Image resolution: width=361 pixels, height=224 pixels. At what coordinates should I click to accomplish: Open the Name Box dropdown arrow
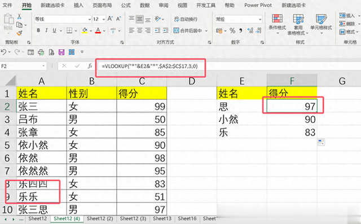coord(43,66)
